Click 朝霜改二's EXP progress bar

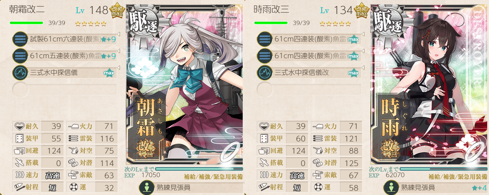coord(199,169)
